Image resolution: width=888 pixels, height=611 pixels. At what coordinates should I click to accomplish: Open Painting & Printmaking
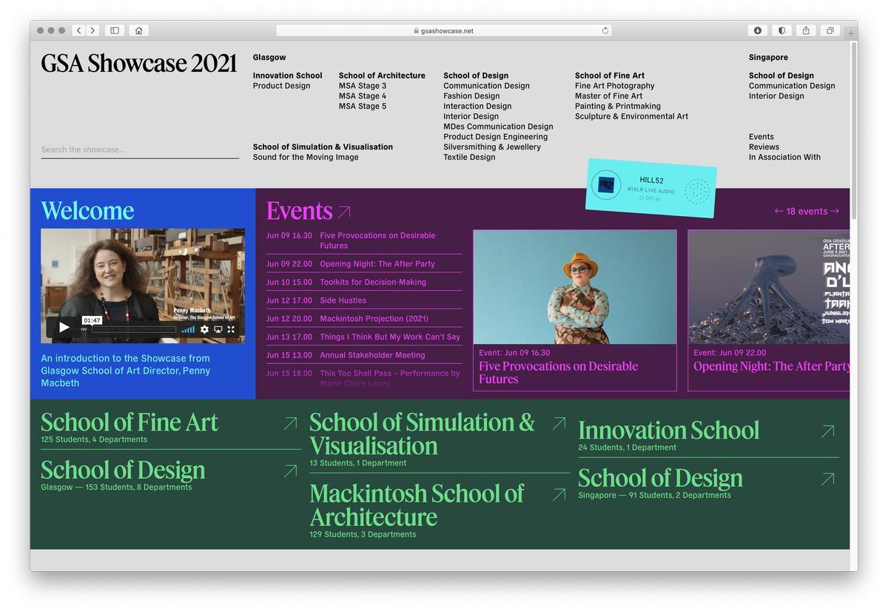(618, 107)
